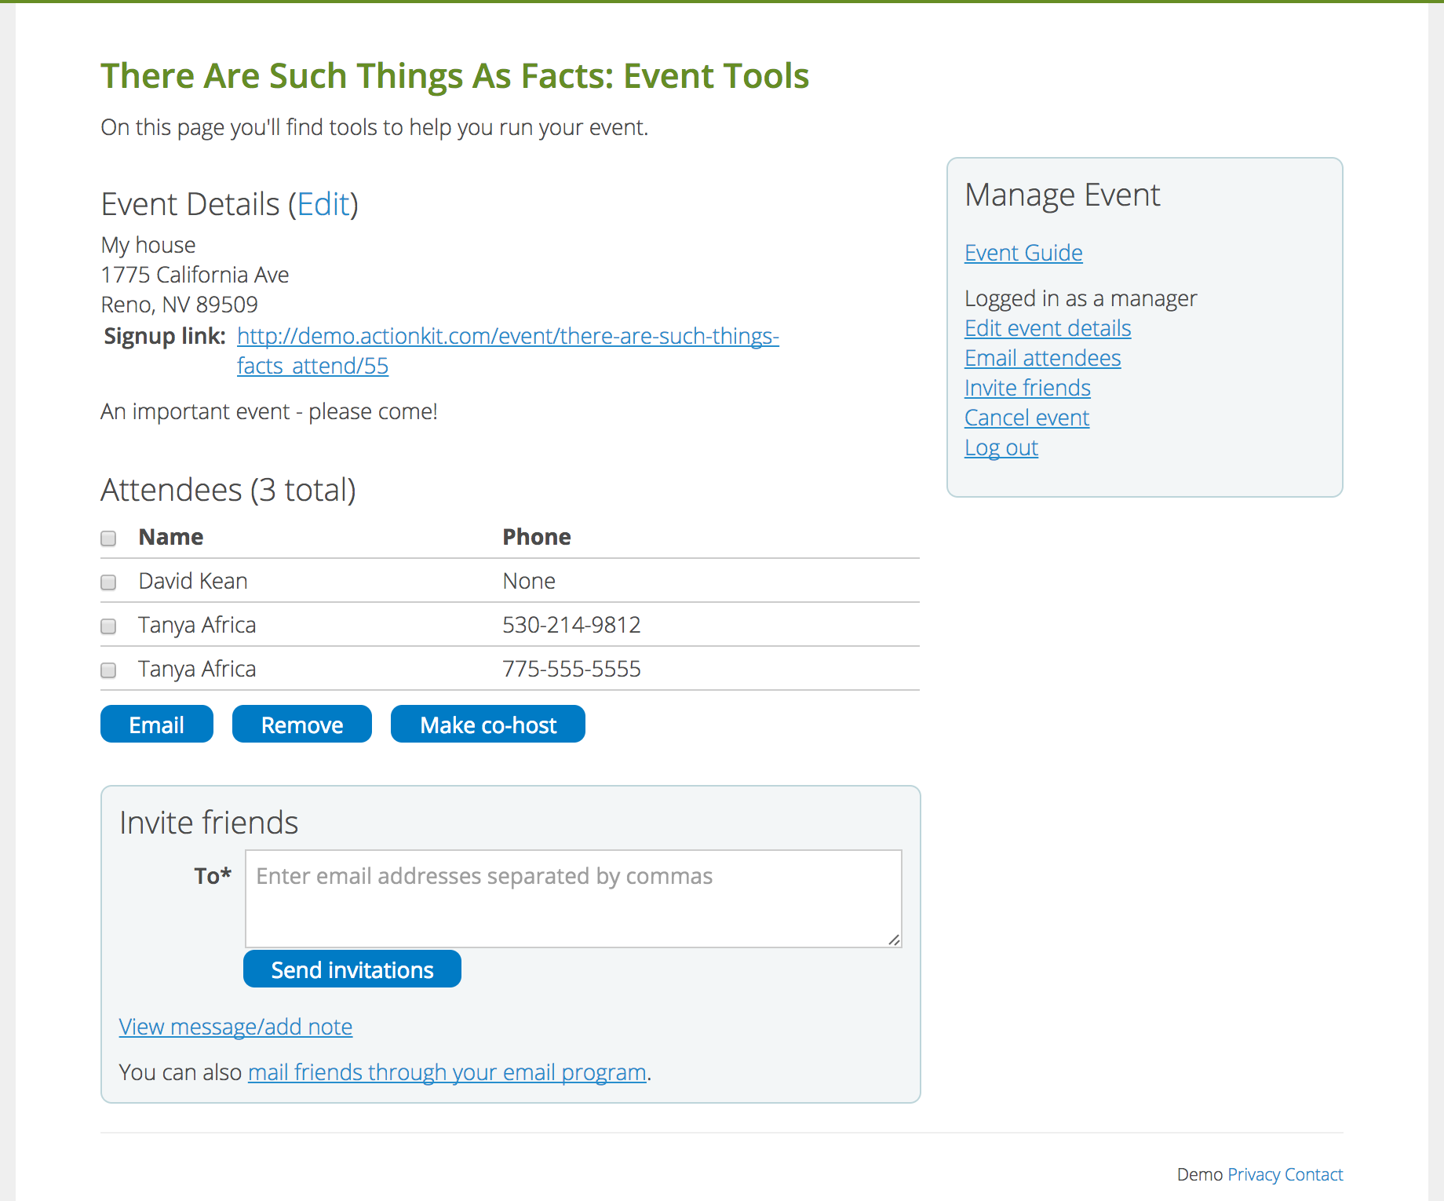Select checkbox for Tanya Africa 530-214-9812
The image size is (1444, 1201).
coord(108,626)
